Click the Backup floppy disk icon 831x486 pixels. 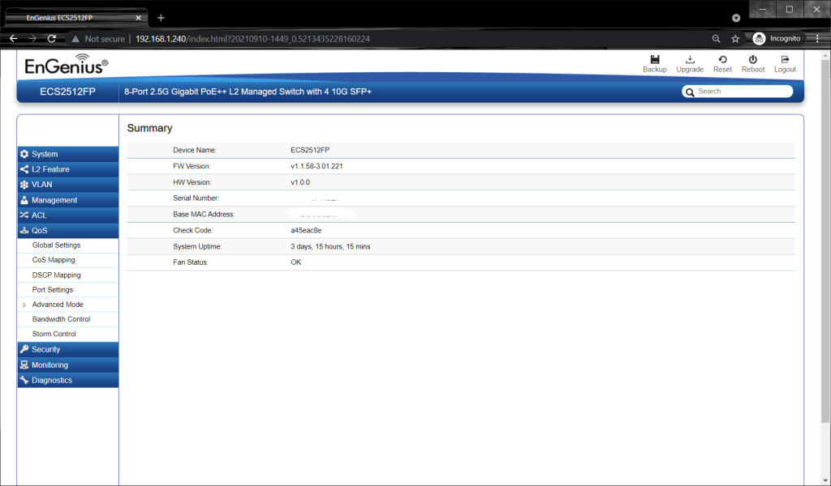[655, 59]
